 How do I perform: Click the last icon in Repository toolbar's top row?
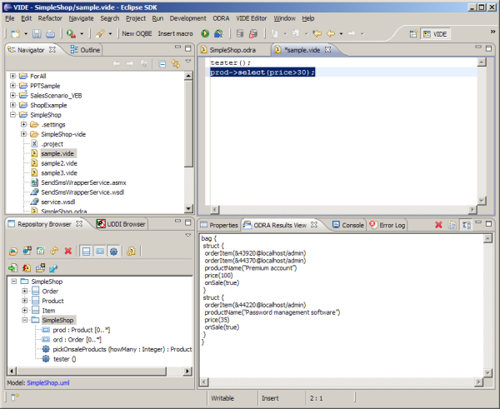[x=131, y=252]
